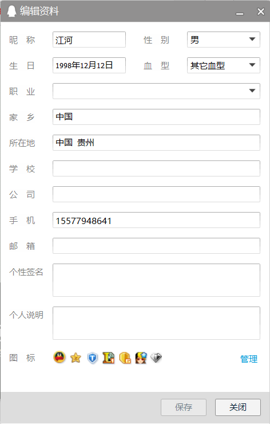270x424 pixels.
Task: Click the 保存 save button
Action: point(184,407)
